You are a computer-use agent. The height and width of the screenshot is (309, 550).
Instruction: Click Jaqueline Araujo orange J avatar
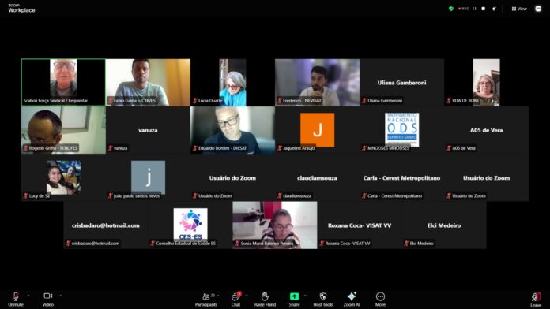tap(317, 129)
